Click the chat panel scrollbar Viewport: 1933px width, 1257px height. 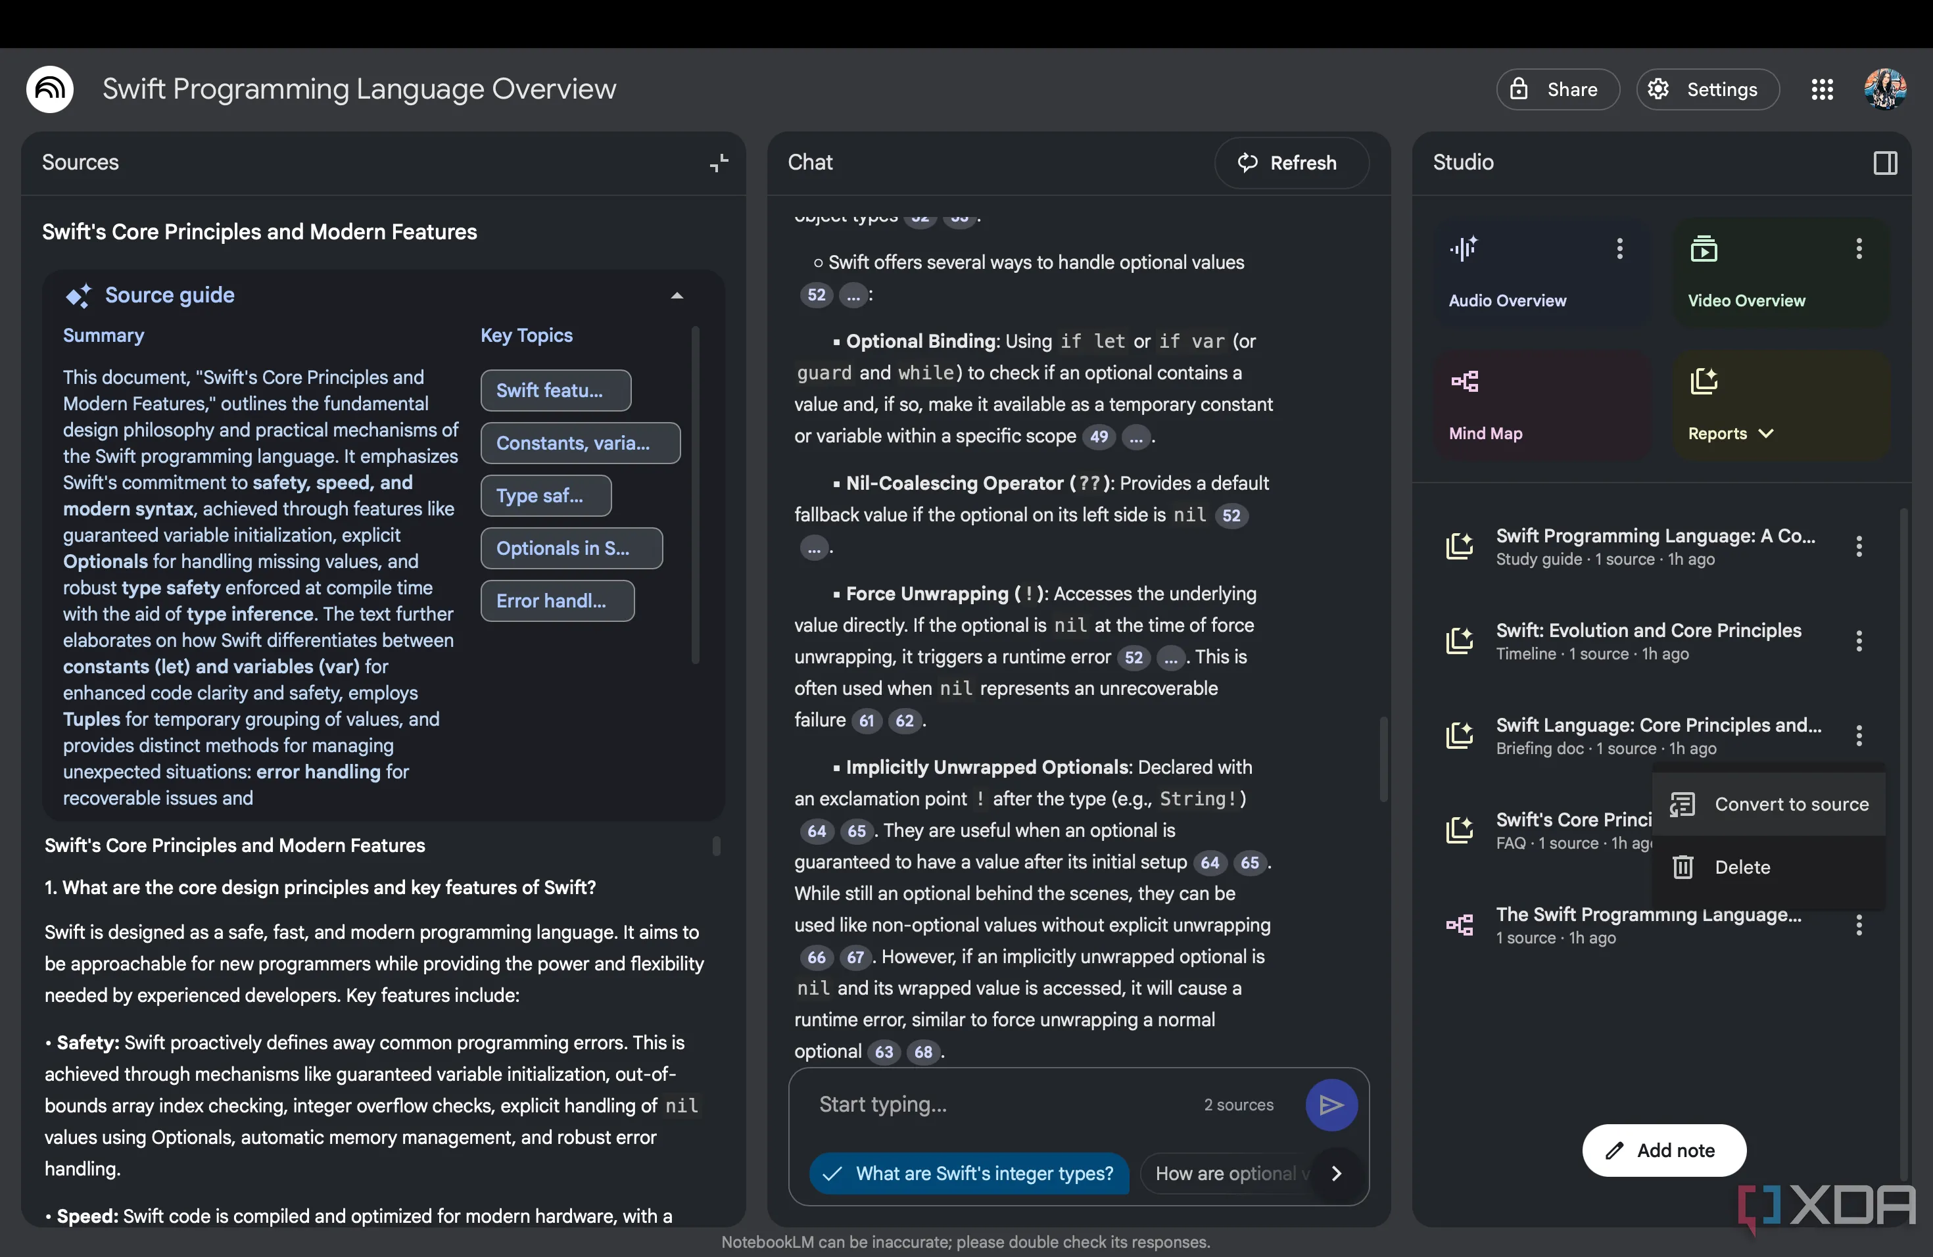pyautogui.click(x=1383, y=759)
